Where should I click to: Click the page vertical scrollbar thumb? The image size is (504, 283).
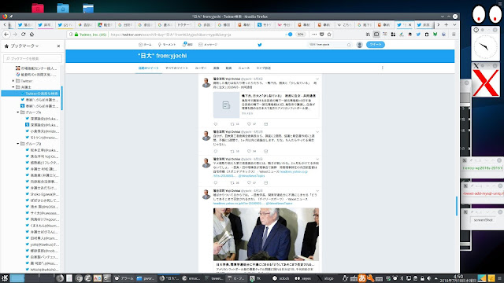pos(457,206)
